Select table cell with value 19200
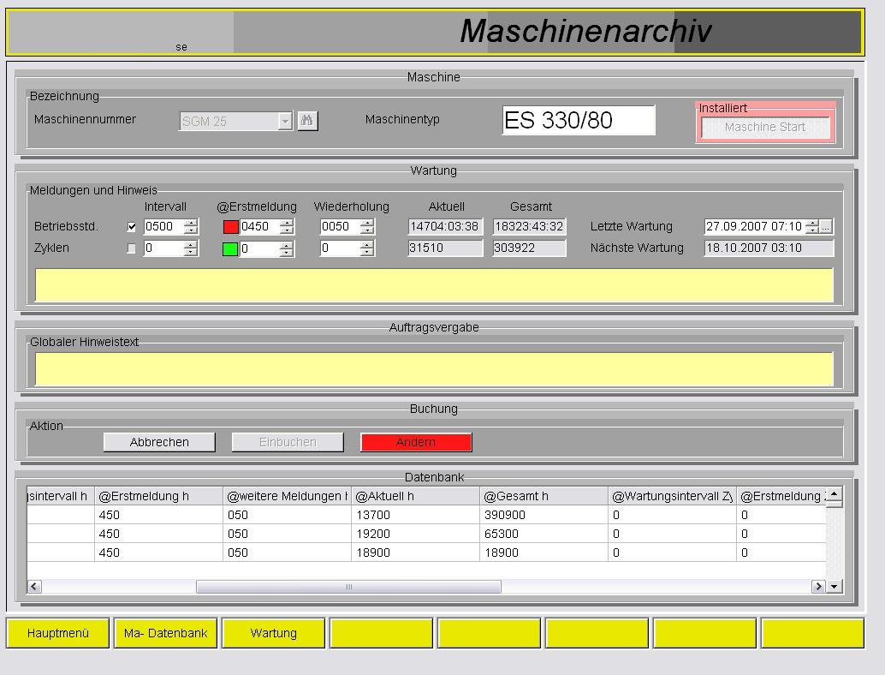Image resolution: width=885 pixels, height=675 pixels. [x=415, y=534]
